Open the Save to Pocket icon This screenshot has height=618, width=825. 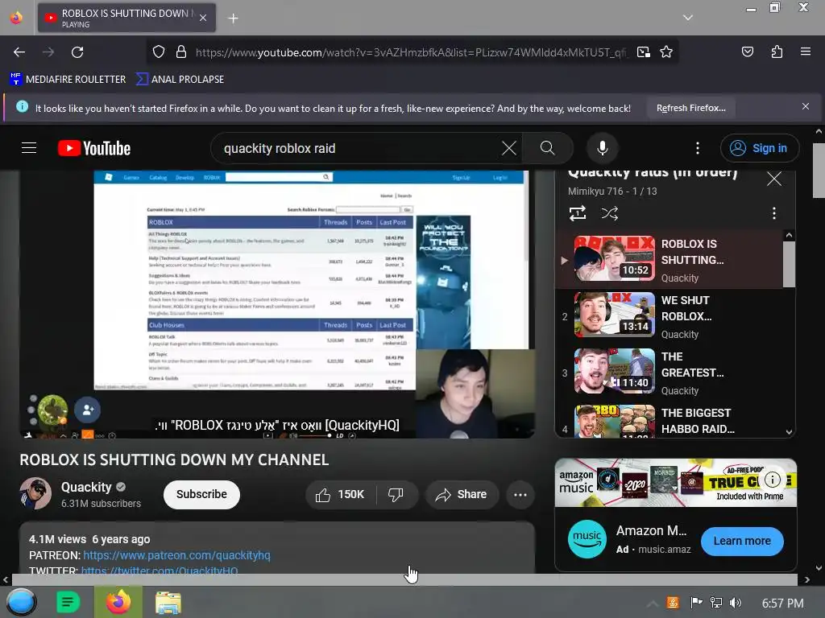pyautogui.click(x=747, y=51)
